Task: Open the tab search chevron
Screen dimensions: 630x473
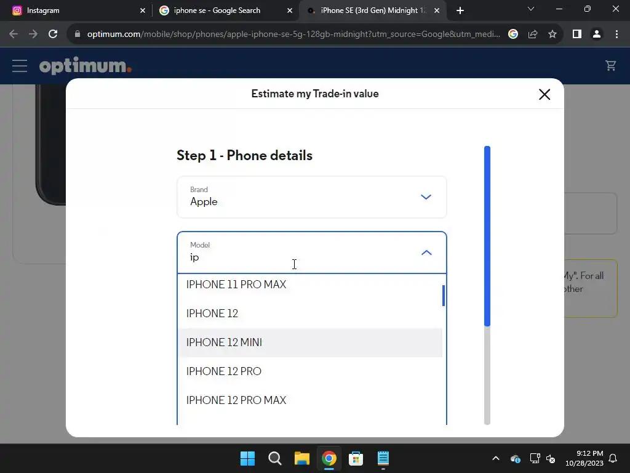Action: tap(531, 9)
